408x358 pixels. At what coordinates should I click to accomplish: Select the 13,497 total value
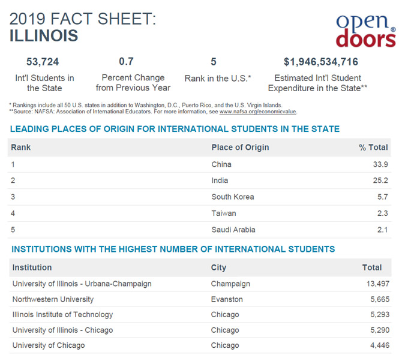[378, 284]
